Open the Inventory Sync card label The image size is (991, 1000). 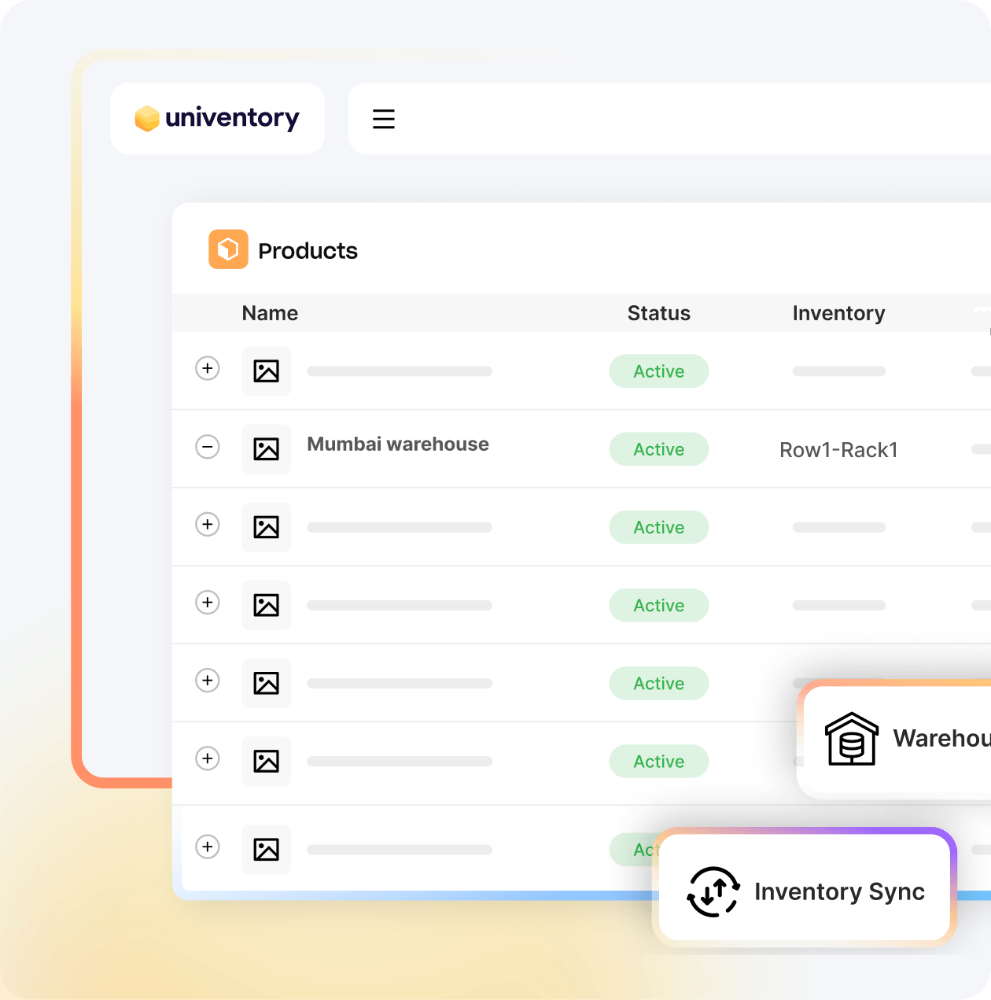(839, 891)
